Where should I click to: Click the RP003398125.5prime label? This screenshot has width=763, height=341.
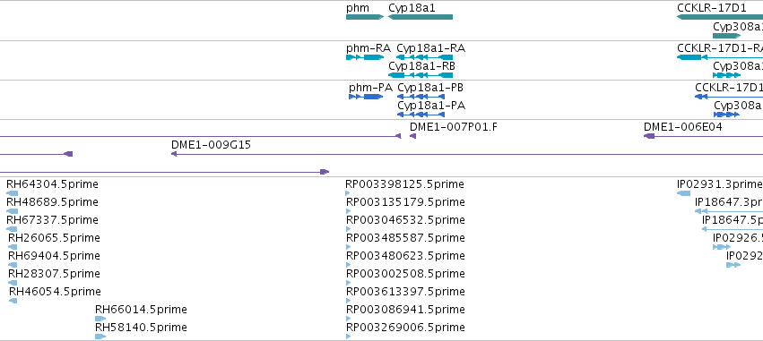pyautogui.click(x=405, y=184)
